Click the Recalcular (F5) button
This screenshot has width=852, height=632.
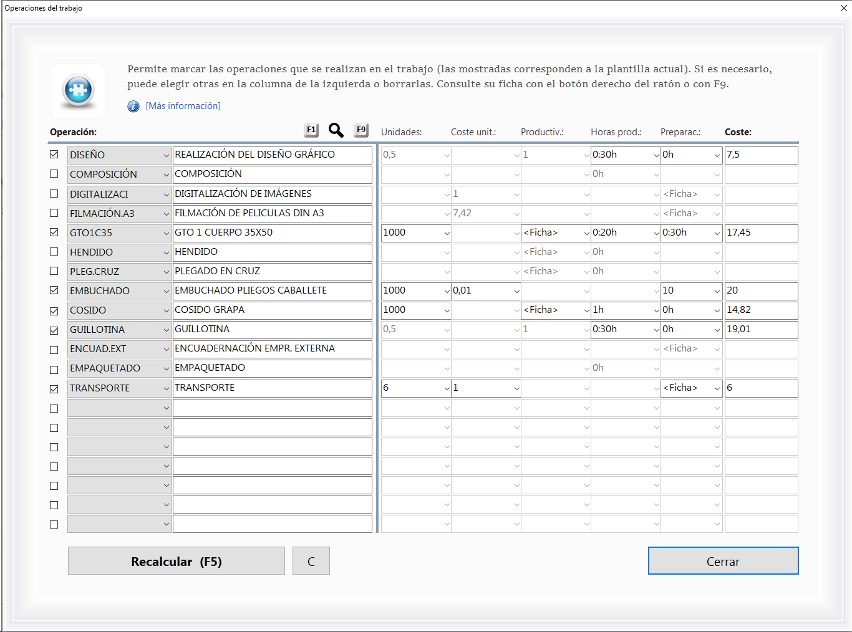pos(177,561)
